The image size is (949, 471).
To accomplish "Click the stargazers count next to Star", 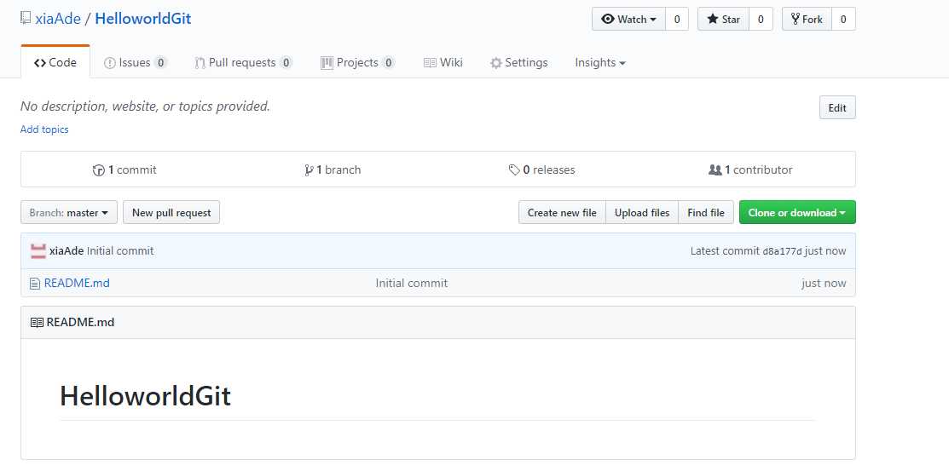I will (x=761, y=20).
